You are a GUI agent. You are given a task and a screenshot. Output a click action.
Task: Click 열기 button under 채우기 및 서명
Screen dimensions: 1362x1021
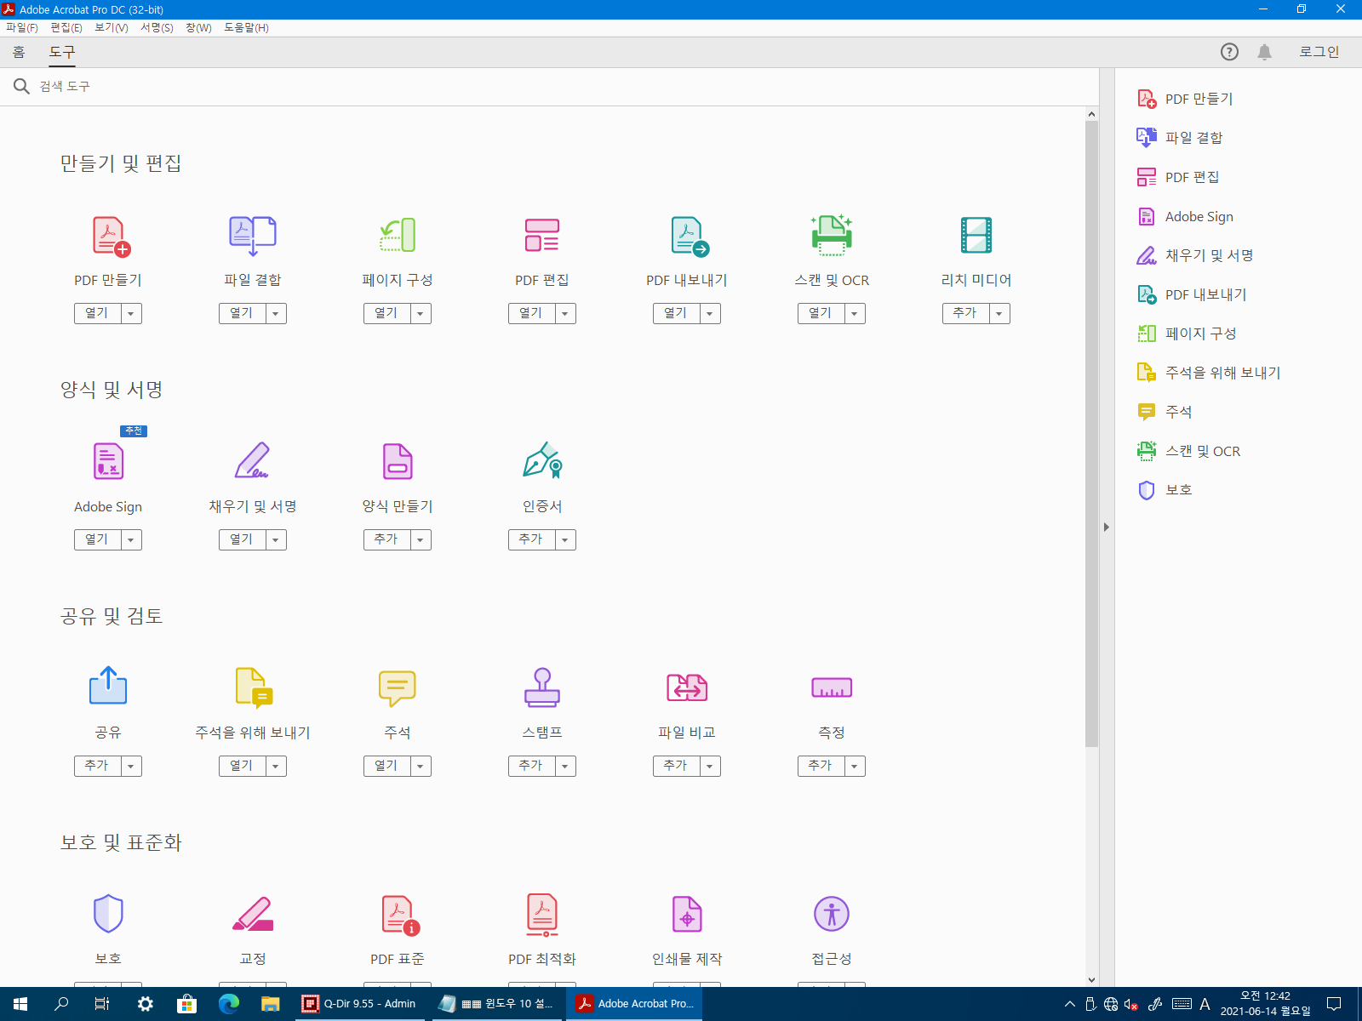pyautogui.click(x=242, y=539)
